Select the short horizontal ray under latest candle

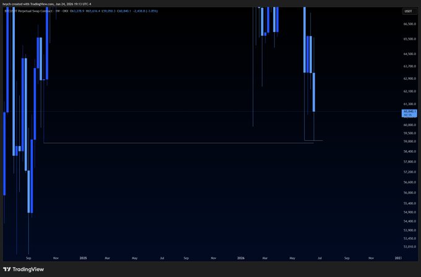coord(314,140)
